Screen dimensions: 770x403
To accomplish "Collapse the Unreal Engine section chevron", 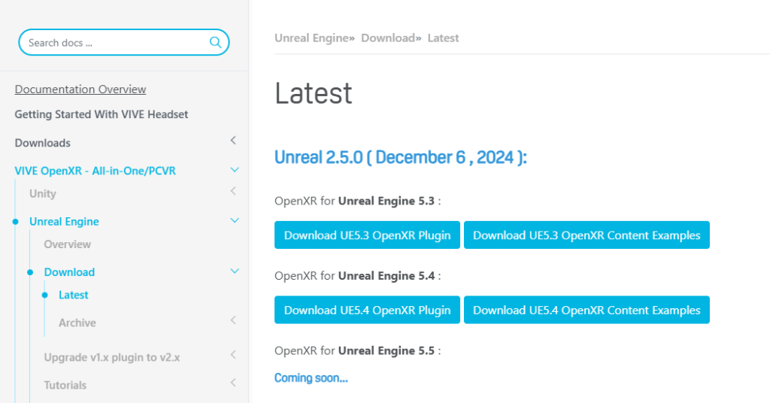I will 235,220.
